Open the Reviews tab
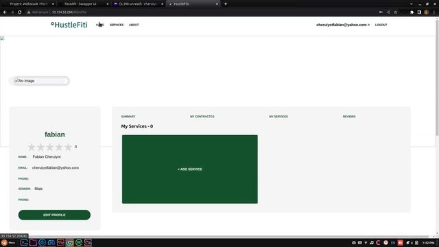 click(x=349, y=117)
